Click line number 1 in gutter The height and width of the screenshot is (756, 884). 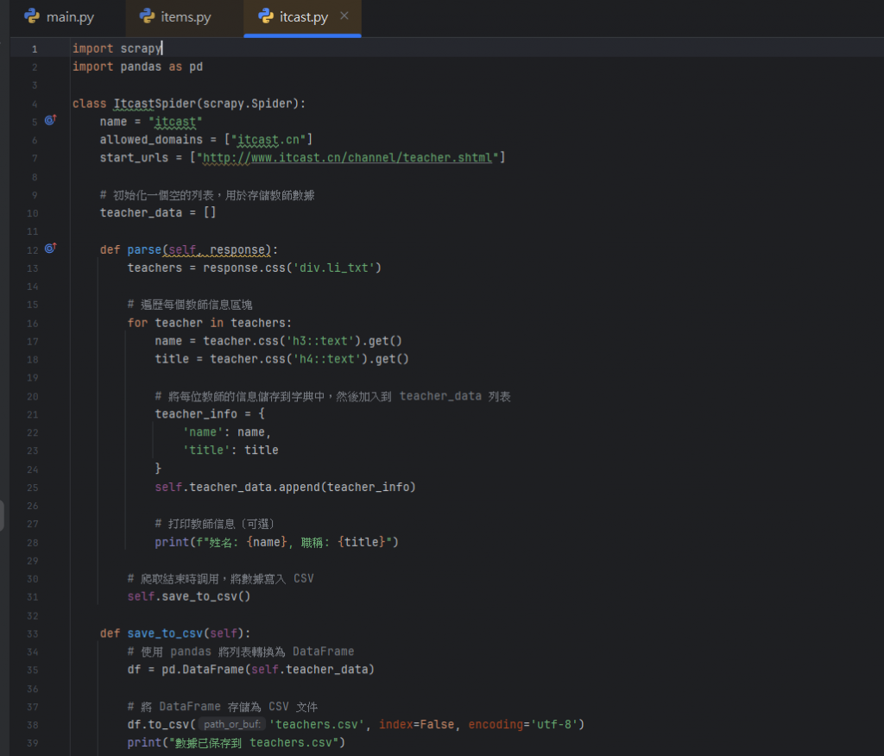(35, 49)
